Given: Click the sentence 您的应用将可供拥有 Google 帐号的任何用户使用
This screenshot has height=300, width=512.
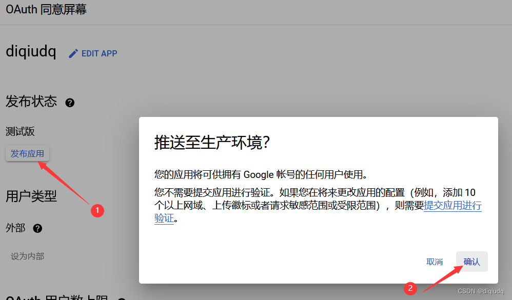Looking at the screenshot, I should [261, 175].
